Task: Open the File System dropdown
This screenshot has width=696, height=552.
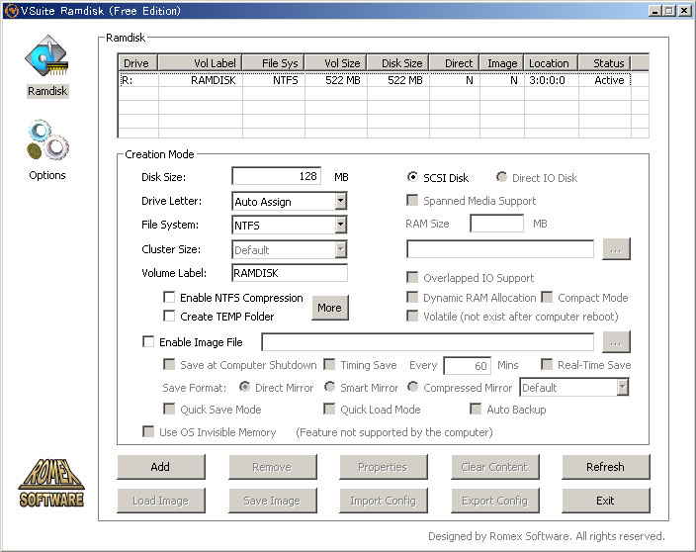Action: point(340,225)
